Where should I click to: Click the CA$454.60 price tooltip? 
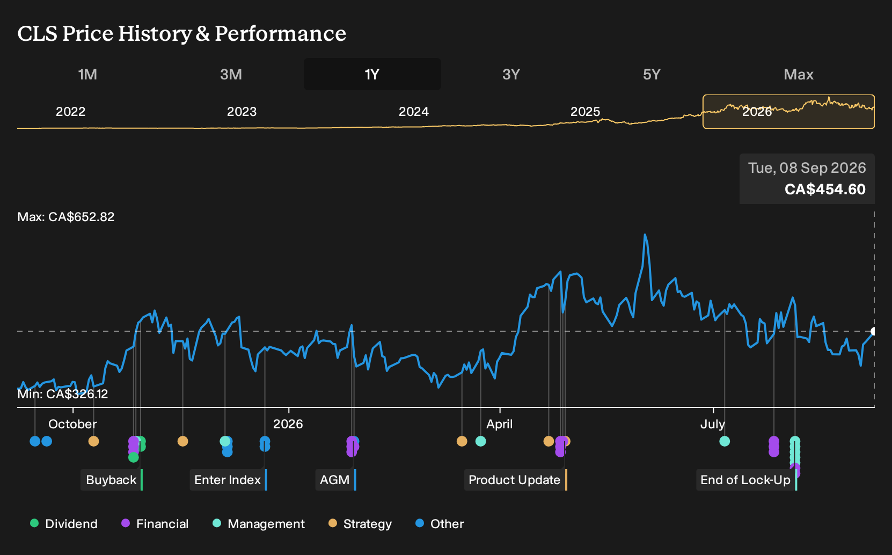(x=807, y=179)
